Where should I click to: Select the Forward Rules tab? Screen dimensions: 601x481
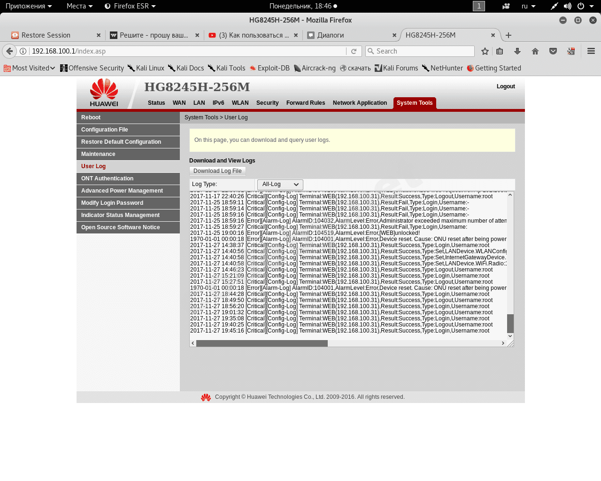pyautogui.click(x=306, y=103)
